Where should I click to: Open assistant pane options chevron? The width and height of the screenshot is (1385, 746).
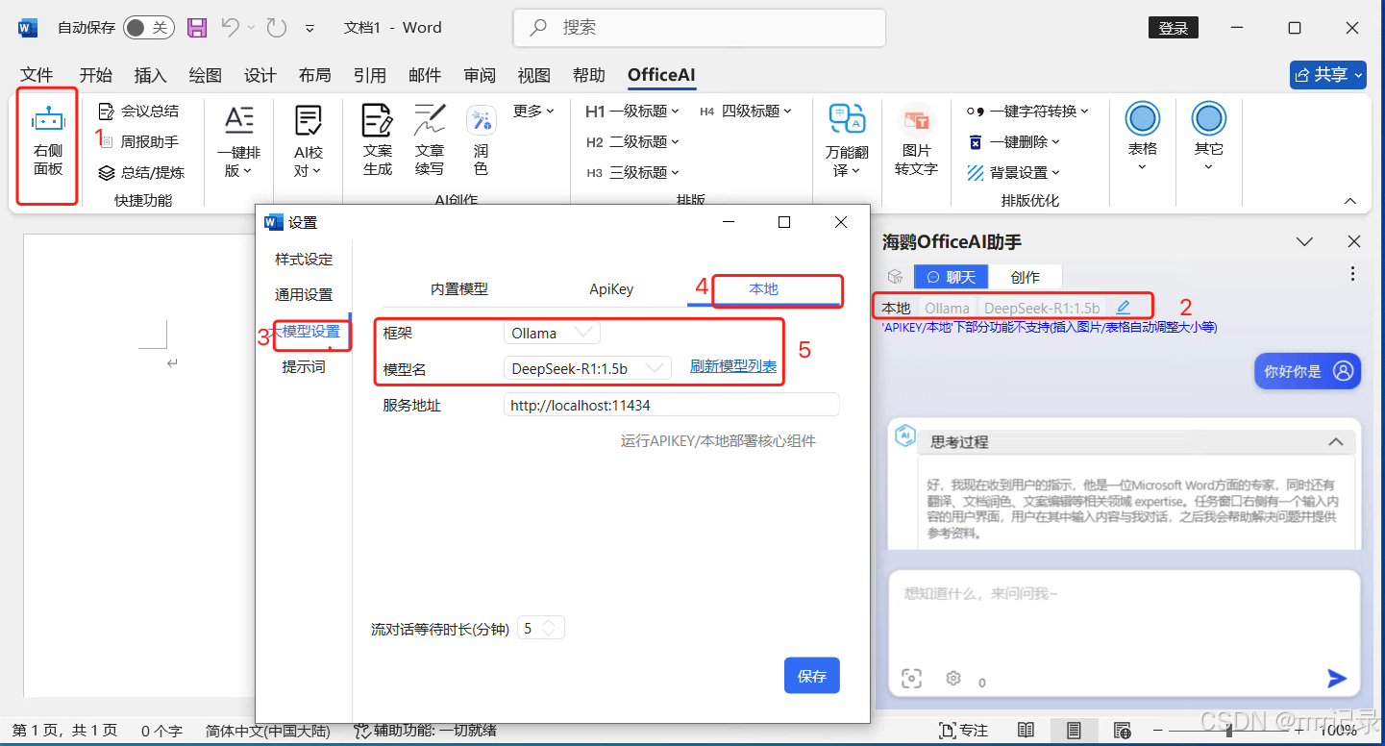coord(1304,242)
